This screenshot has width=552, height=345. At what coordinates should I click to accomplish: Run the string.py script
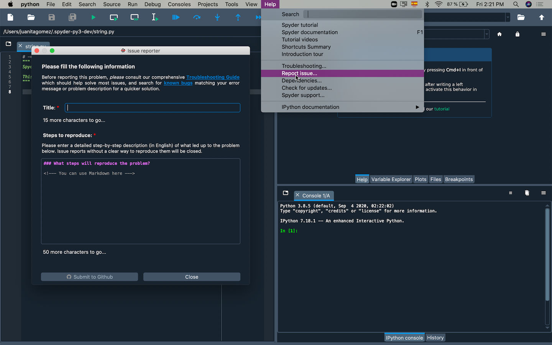coord(93,17)
